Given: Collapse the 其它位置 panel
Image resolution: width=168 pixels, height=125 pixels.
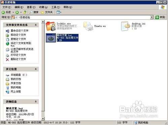Looking at the screenshot, I should pos(36,69).
